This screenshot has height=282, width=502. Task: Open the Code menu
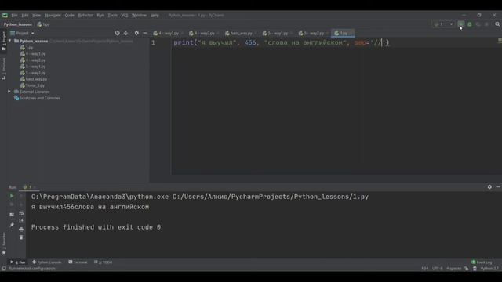point(70,16)
